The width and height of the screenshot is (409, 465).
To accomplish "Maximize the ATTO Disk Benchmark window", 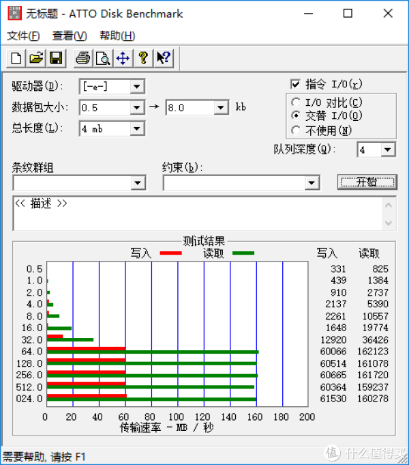I will pos(348,14).
